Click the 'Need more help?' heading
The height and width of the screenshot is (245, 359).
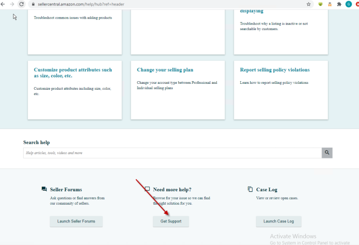click(x=172, y=190)
